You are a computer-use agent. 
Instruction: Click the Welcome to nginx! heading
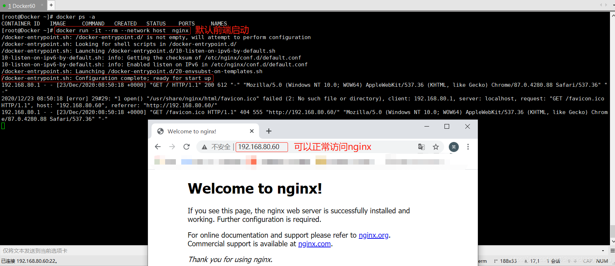click(255, 189)
